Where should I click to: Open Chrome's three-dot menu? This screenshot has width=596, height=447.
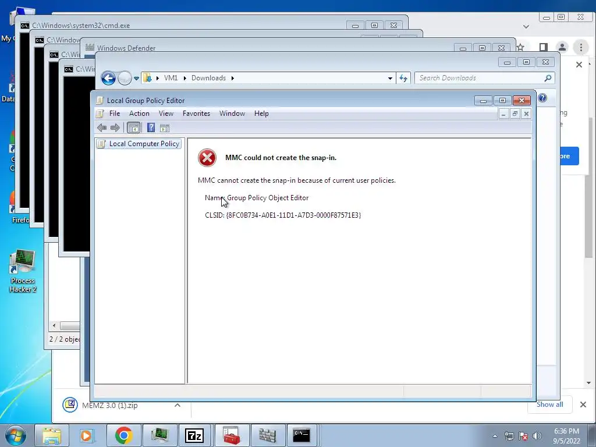tap(581, 47)
